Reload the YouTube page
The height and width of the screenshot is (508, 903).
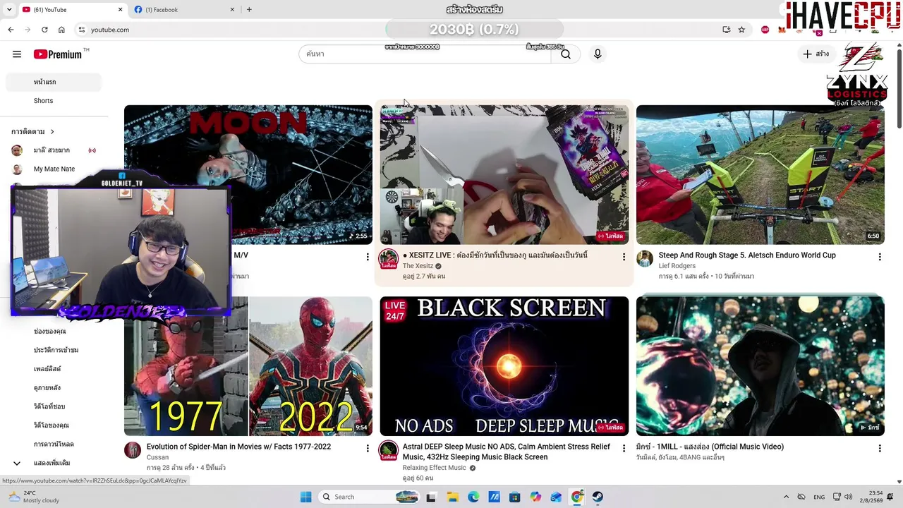point(44,30)
